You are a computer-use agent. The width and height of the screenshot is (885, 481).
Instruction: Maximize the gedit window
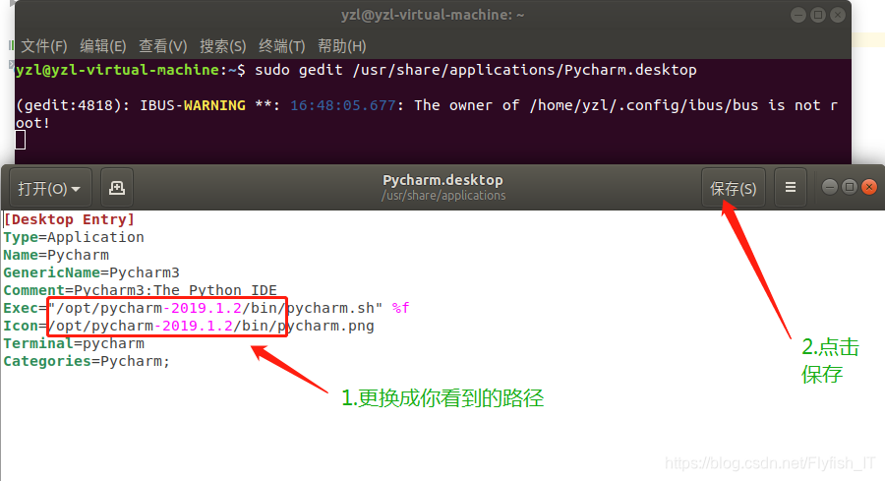(x=849, y=187)
